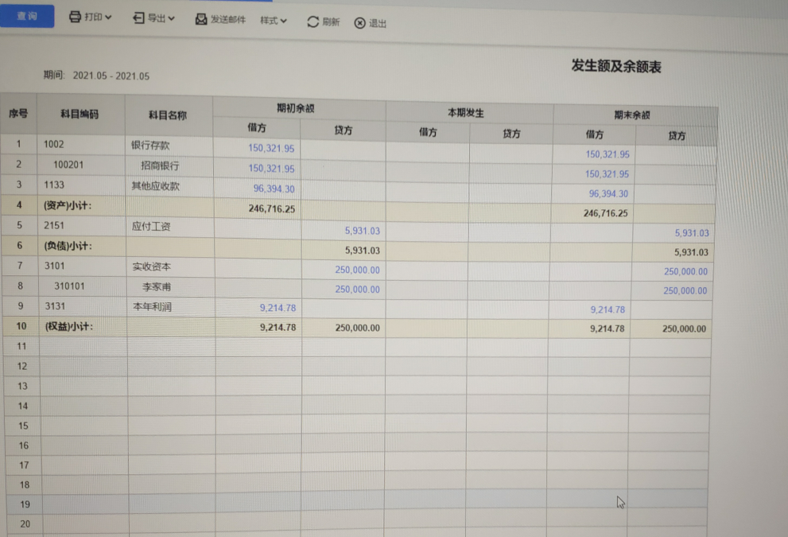788x537 pixels.
Task: Click account name 实收资本
Action: [152, 267]
